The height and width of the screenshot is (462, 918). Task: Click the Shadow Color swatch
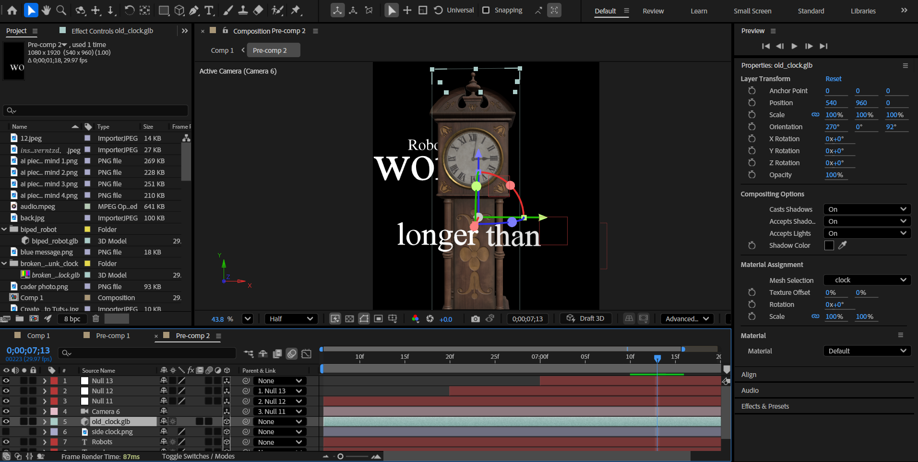click(x=829, y=245)
